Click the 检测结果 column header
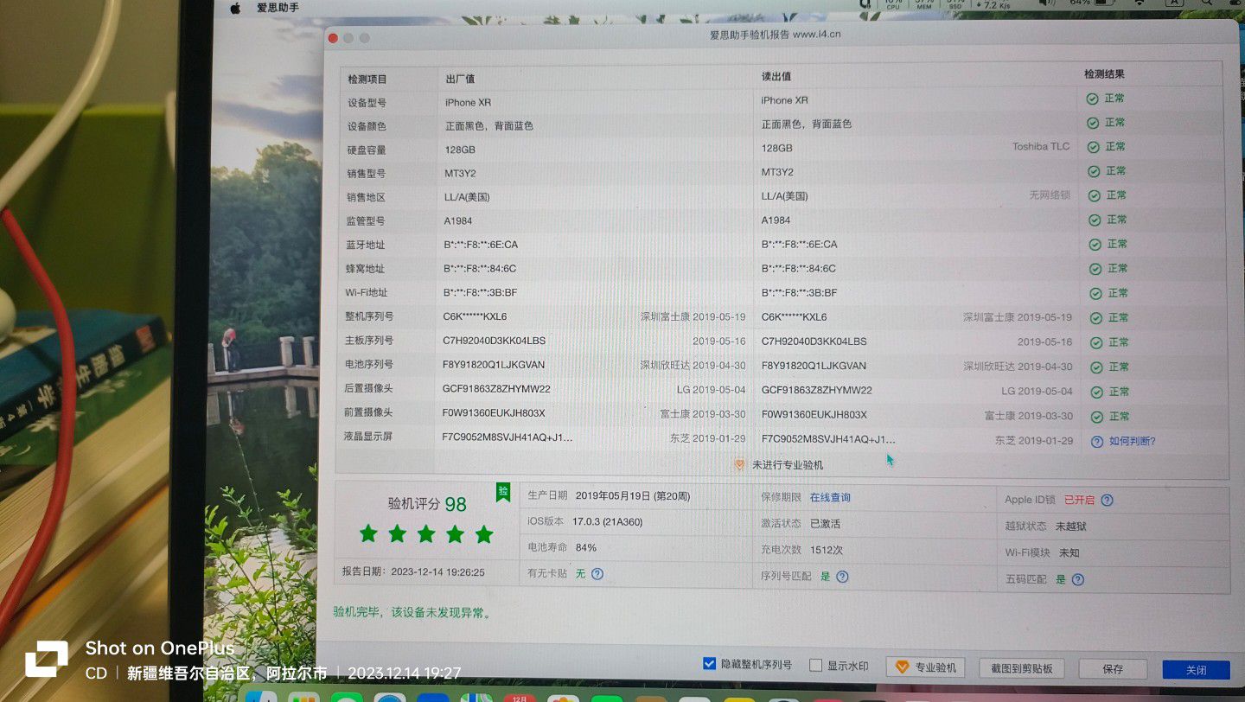 [x=1104, y=74]
